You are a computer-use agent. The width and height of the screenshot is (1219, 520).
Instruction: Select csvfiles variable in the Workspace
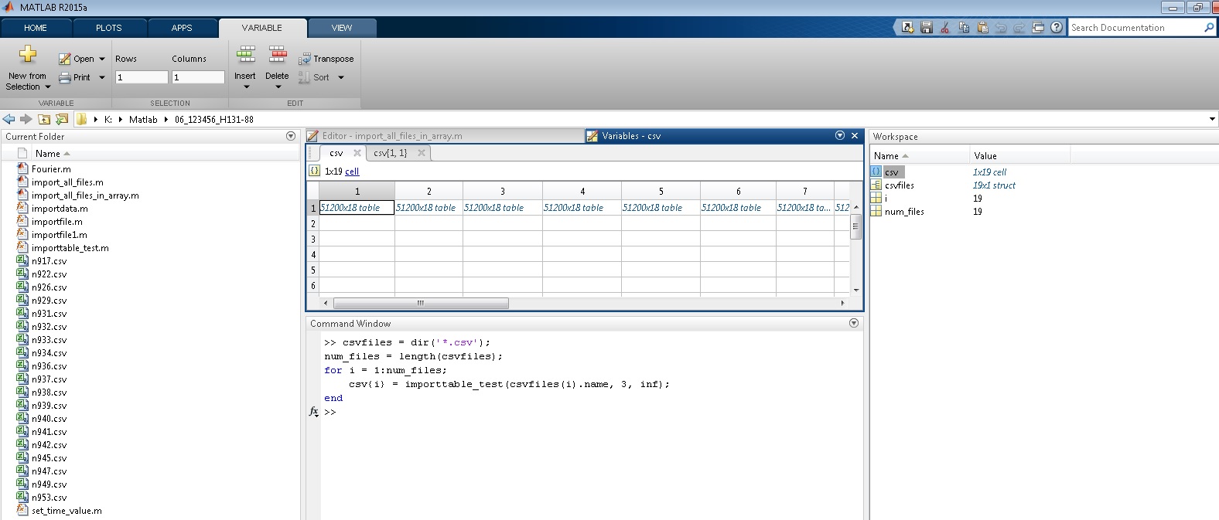click(x=899, y=185)
